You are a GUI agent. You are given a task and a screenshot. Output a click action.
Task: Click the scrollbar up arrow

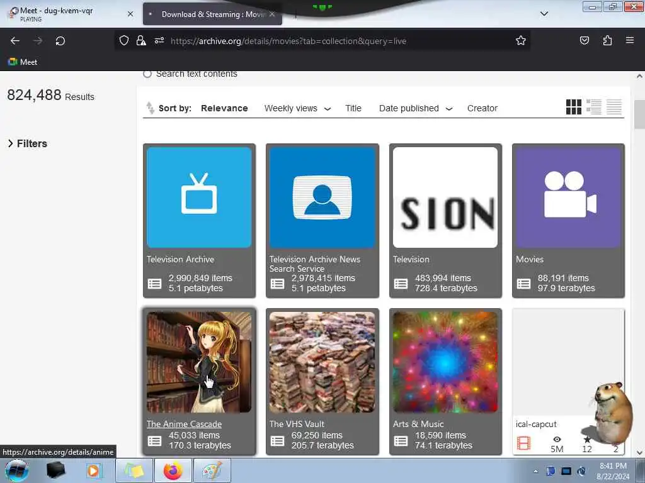[x=640, y=76]
